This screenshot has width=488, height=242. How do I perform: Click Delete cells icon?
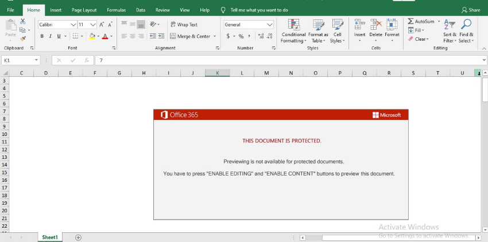(x=375, y=24)
